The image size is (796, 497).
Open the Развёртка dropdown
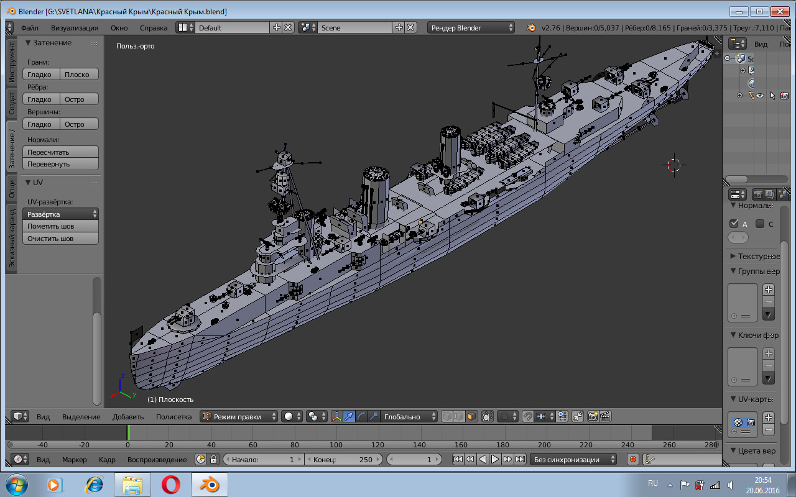pos(61,214)
